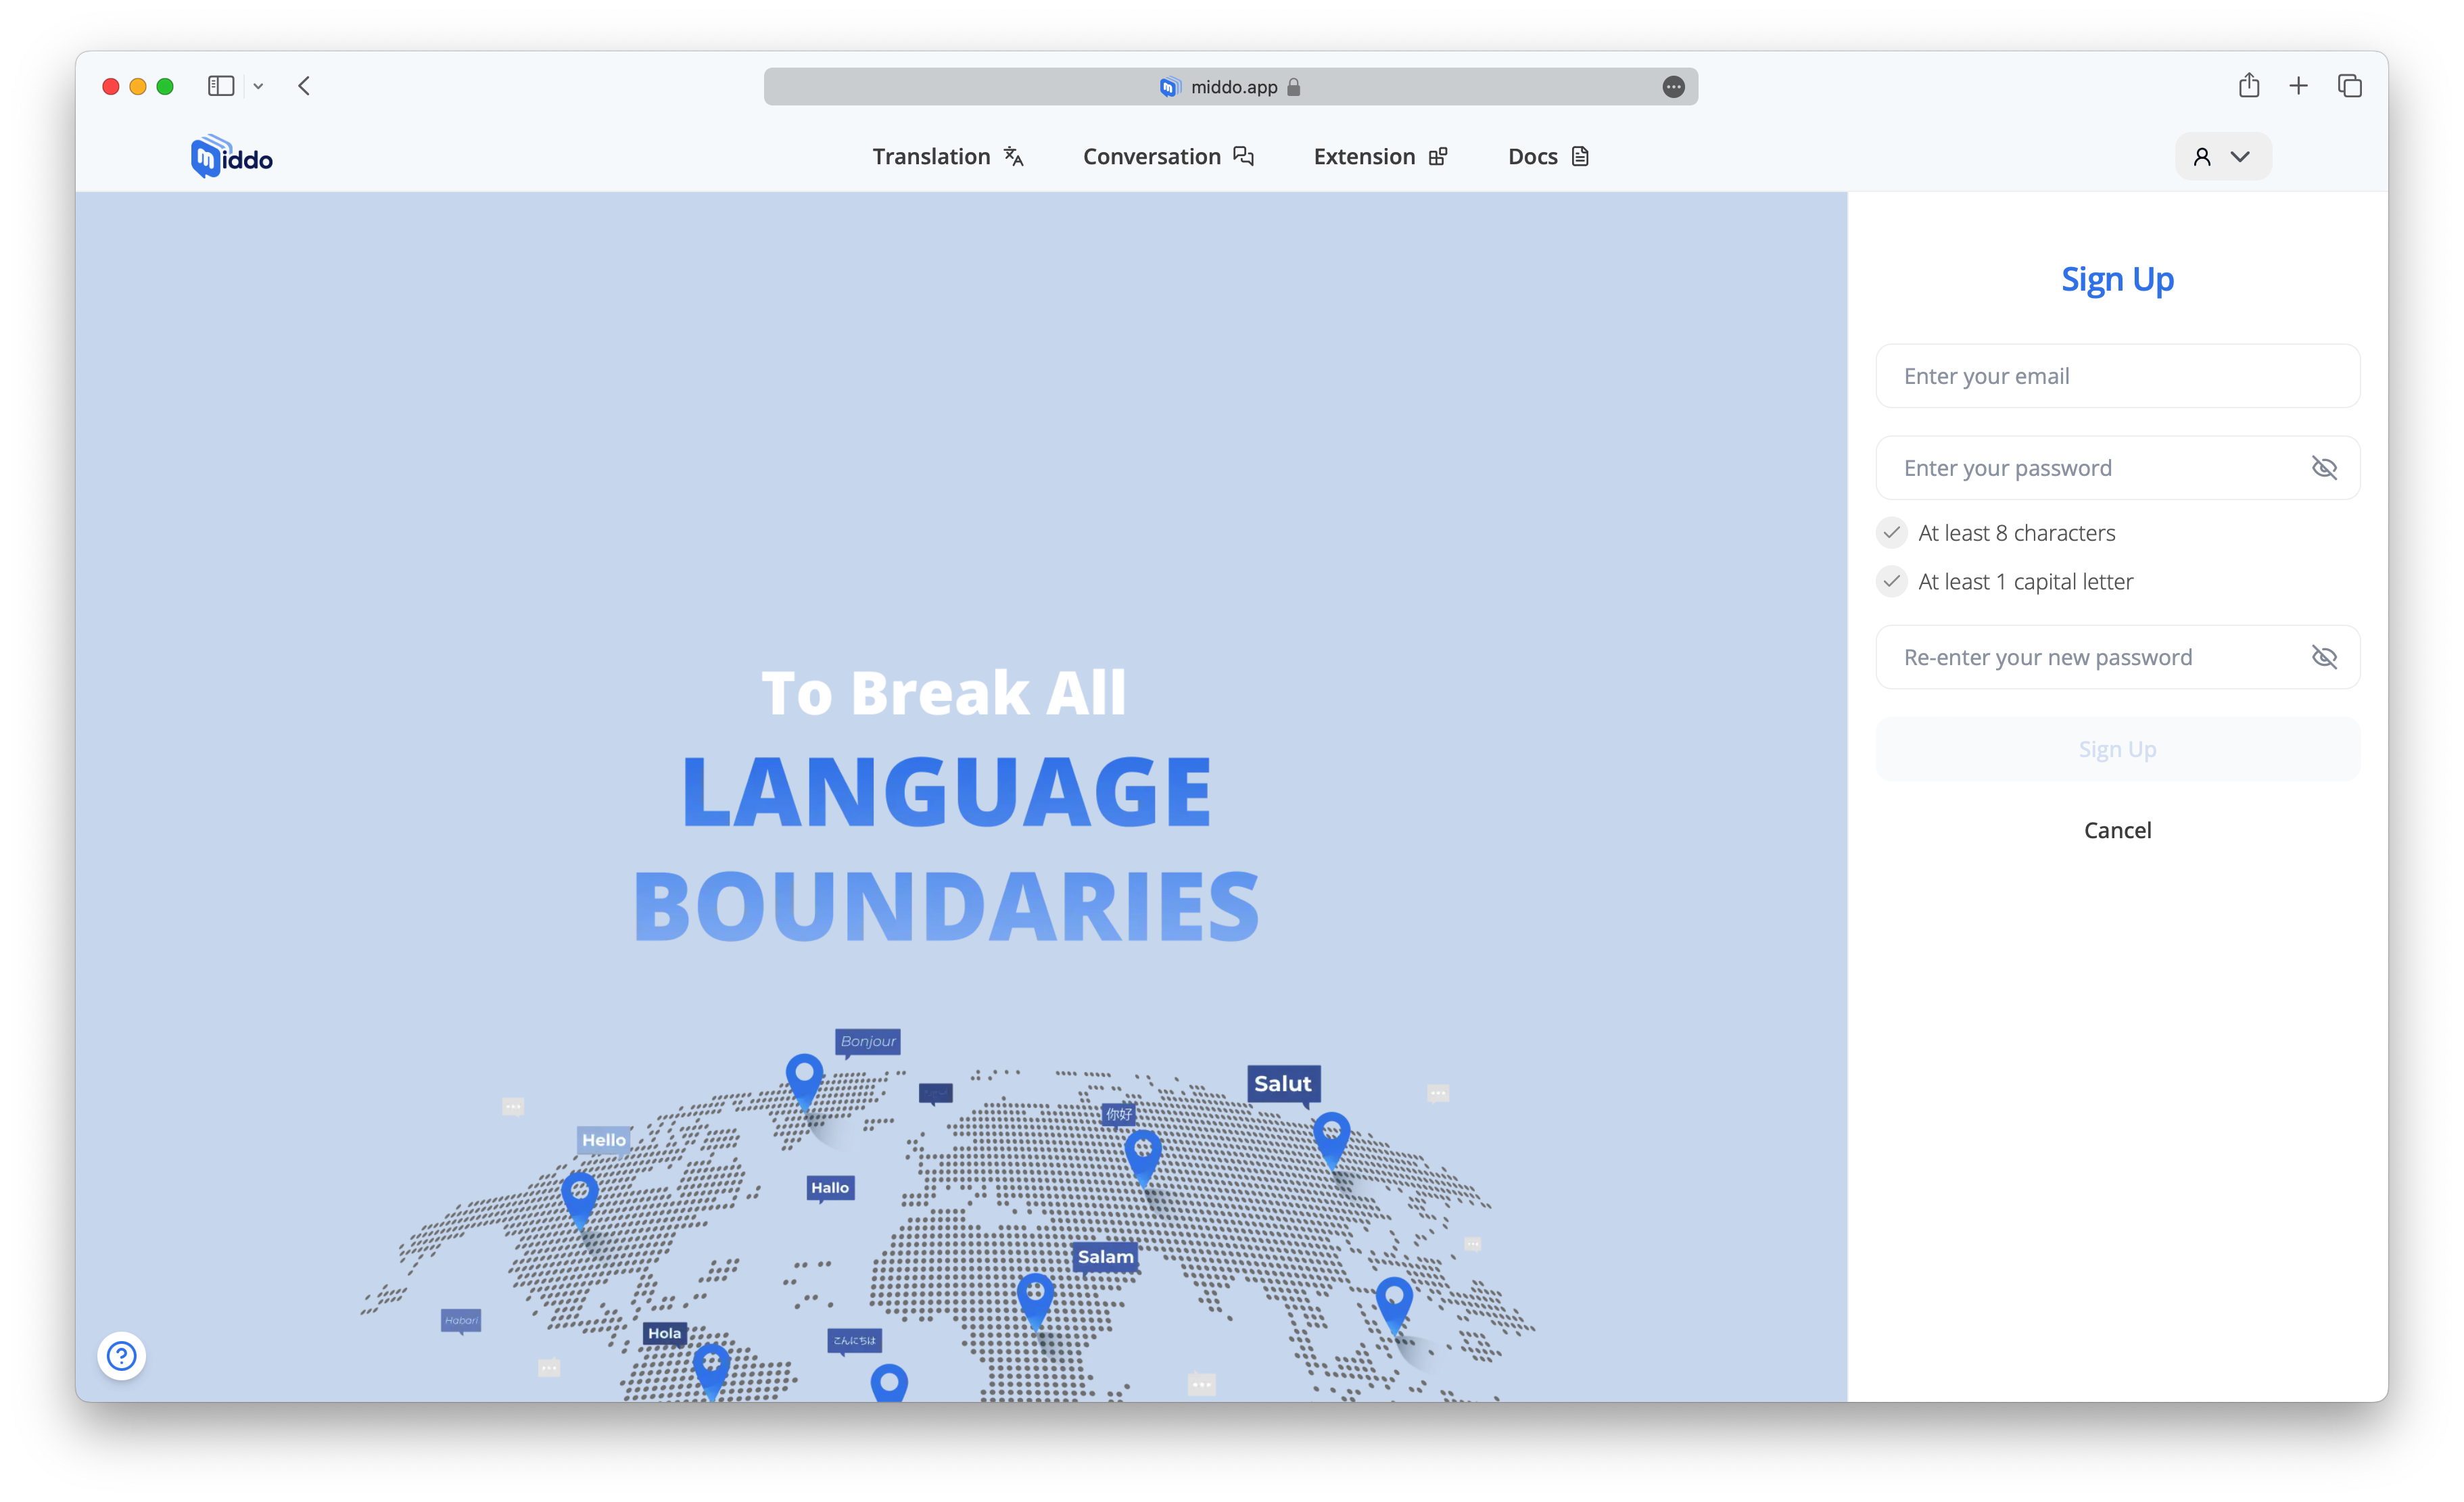Click the Safari share icon

2248,86
